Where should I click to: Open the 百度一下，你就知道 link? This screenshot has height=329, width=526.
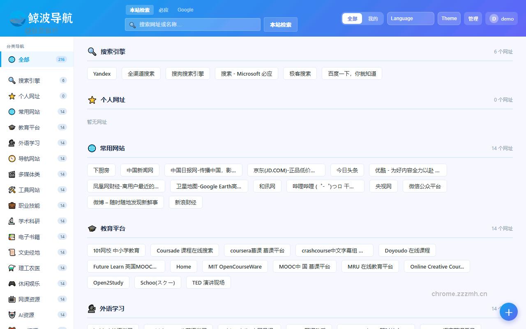coord(352,74)
